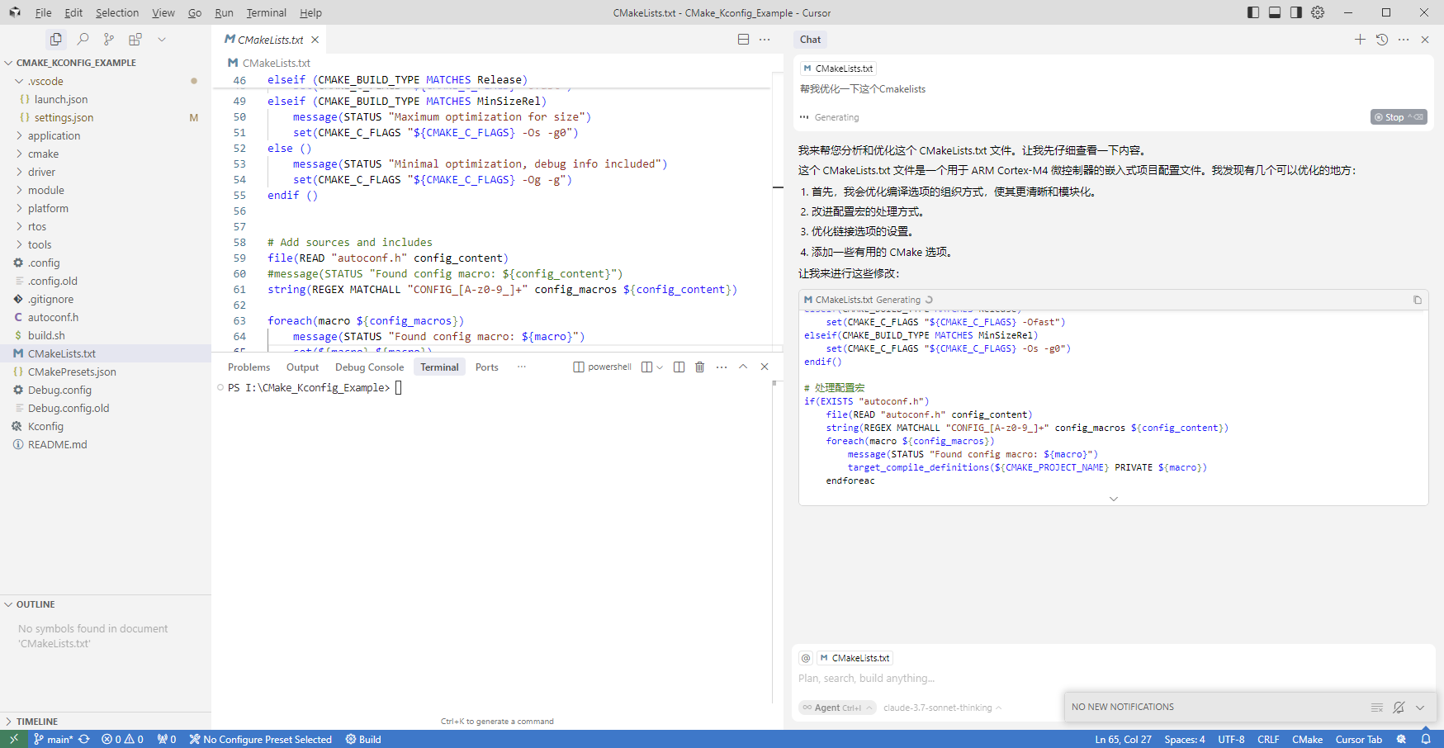The image size is (1444, 748).
Task: Toggle the AI pane layout icon
Action: 1296,12
